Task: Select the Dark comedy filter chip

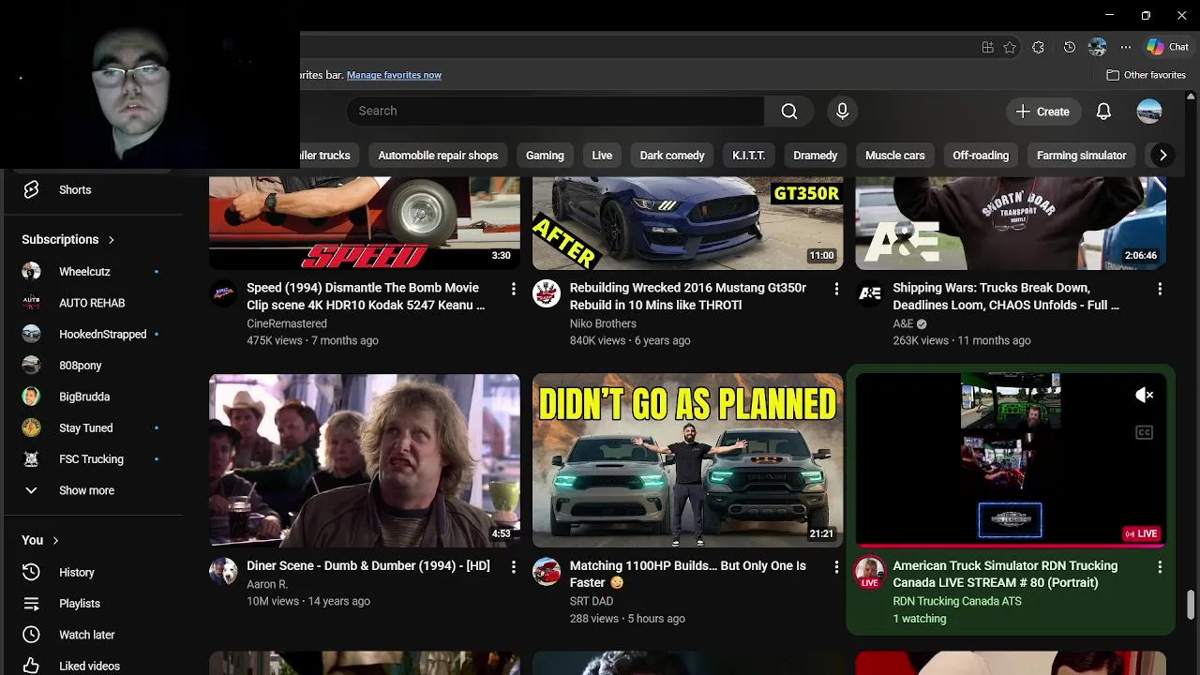Action: coord(672,156)
